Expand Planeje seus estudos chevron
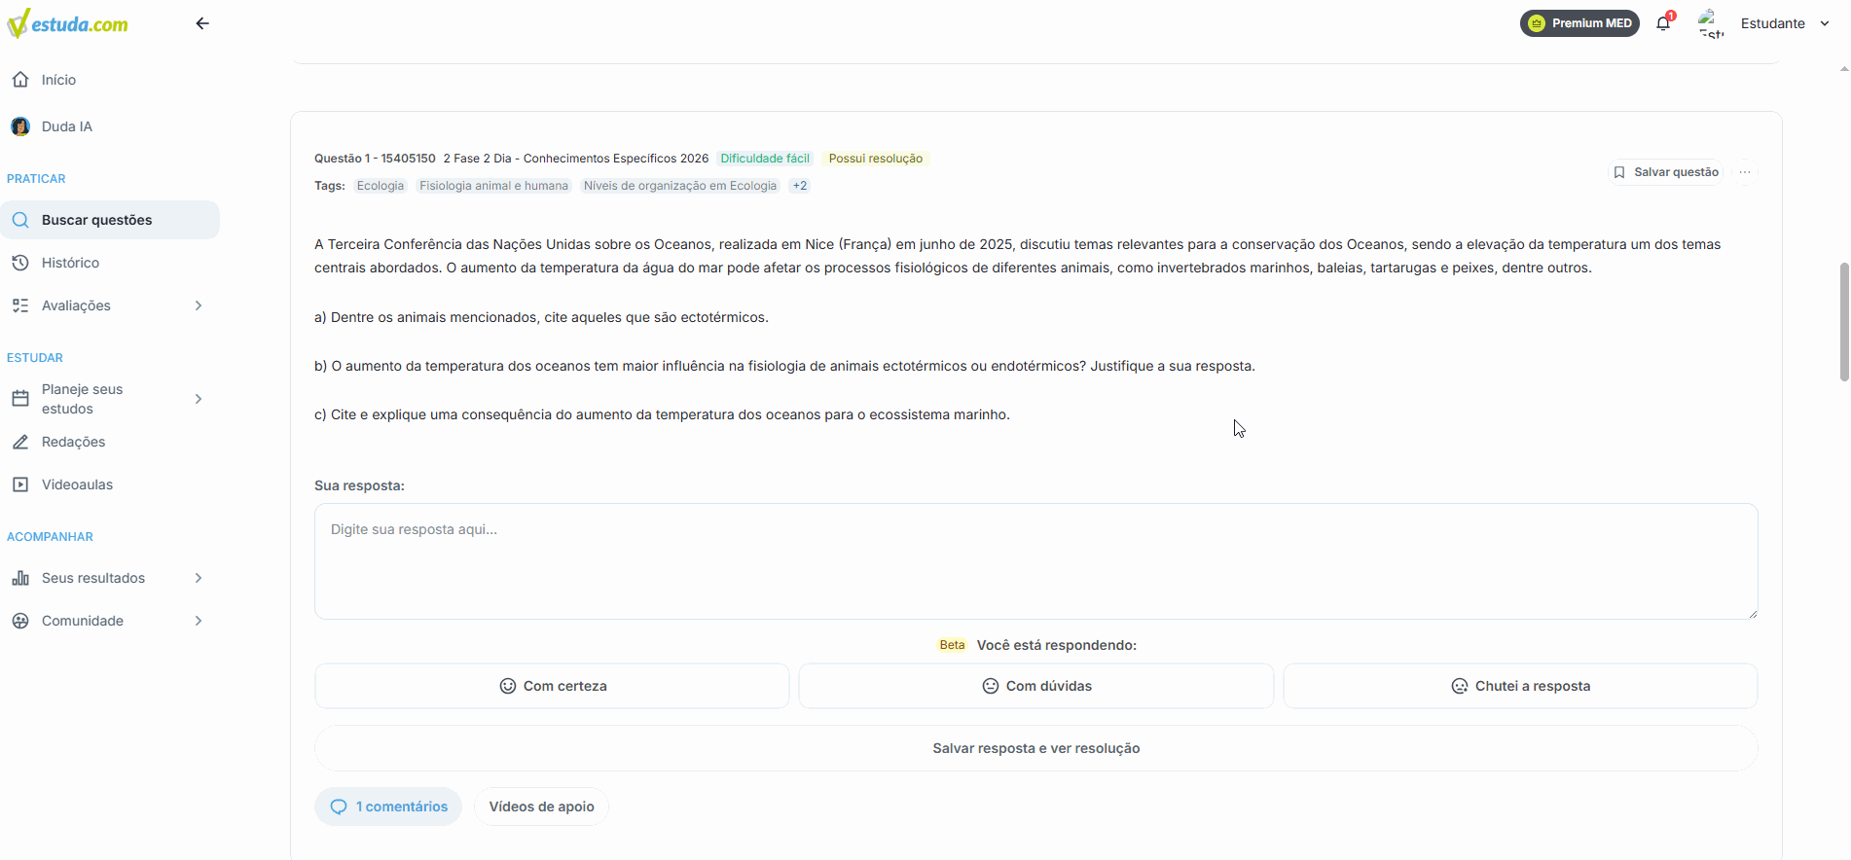Screen dimensions: 1851x860 (199, 399)
